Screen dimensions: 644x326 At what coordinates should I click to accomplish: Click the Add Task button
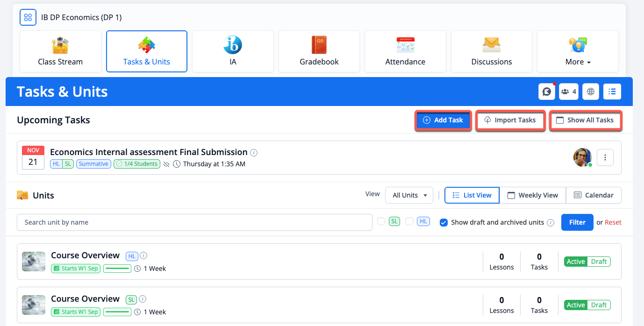click(x=443, y=120)
